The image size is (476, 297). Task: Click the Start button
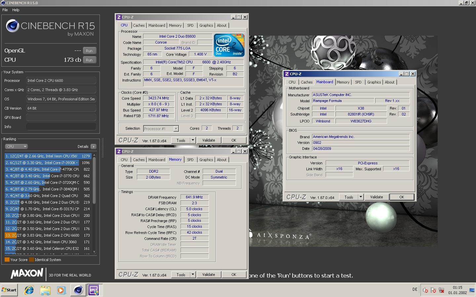(x=9, y=290)
